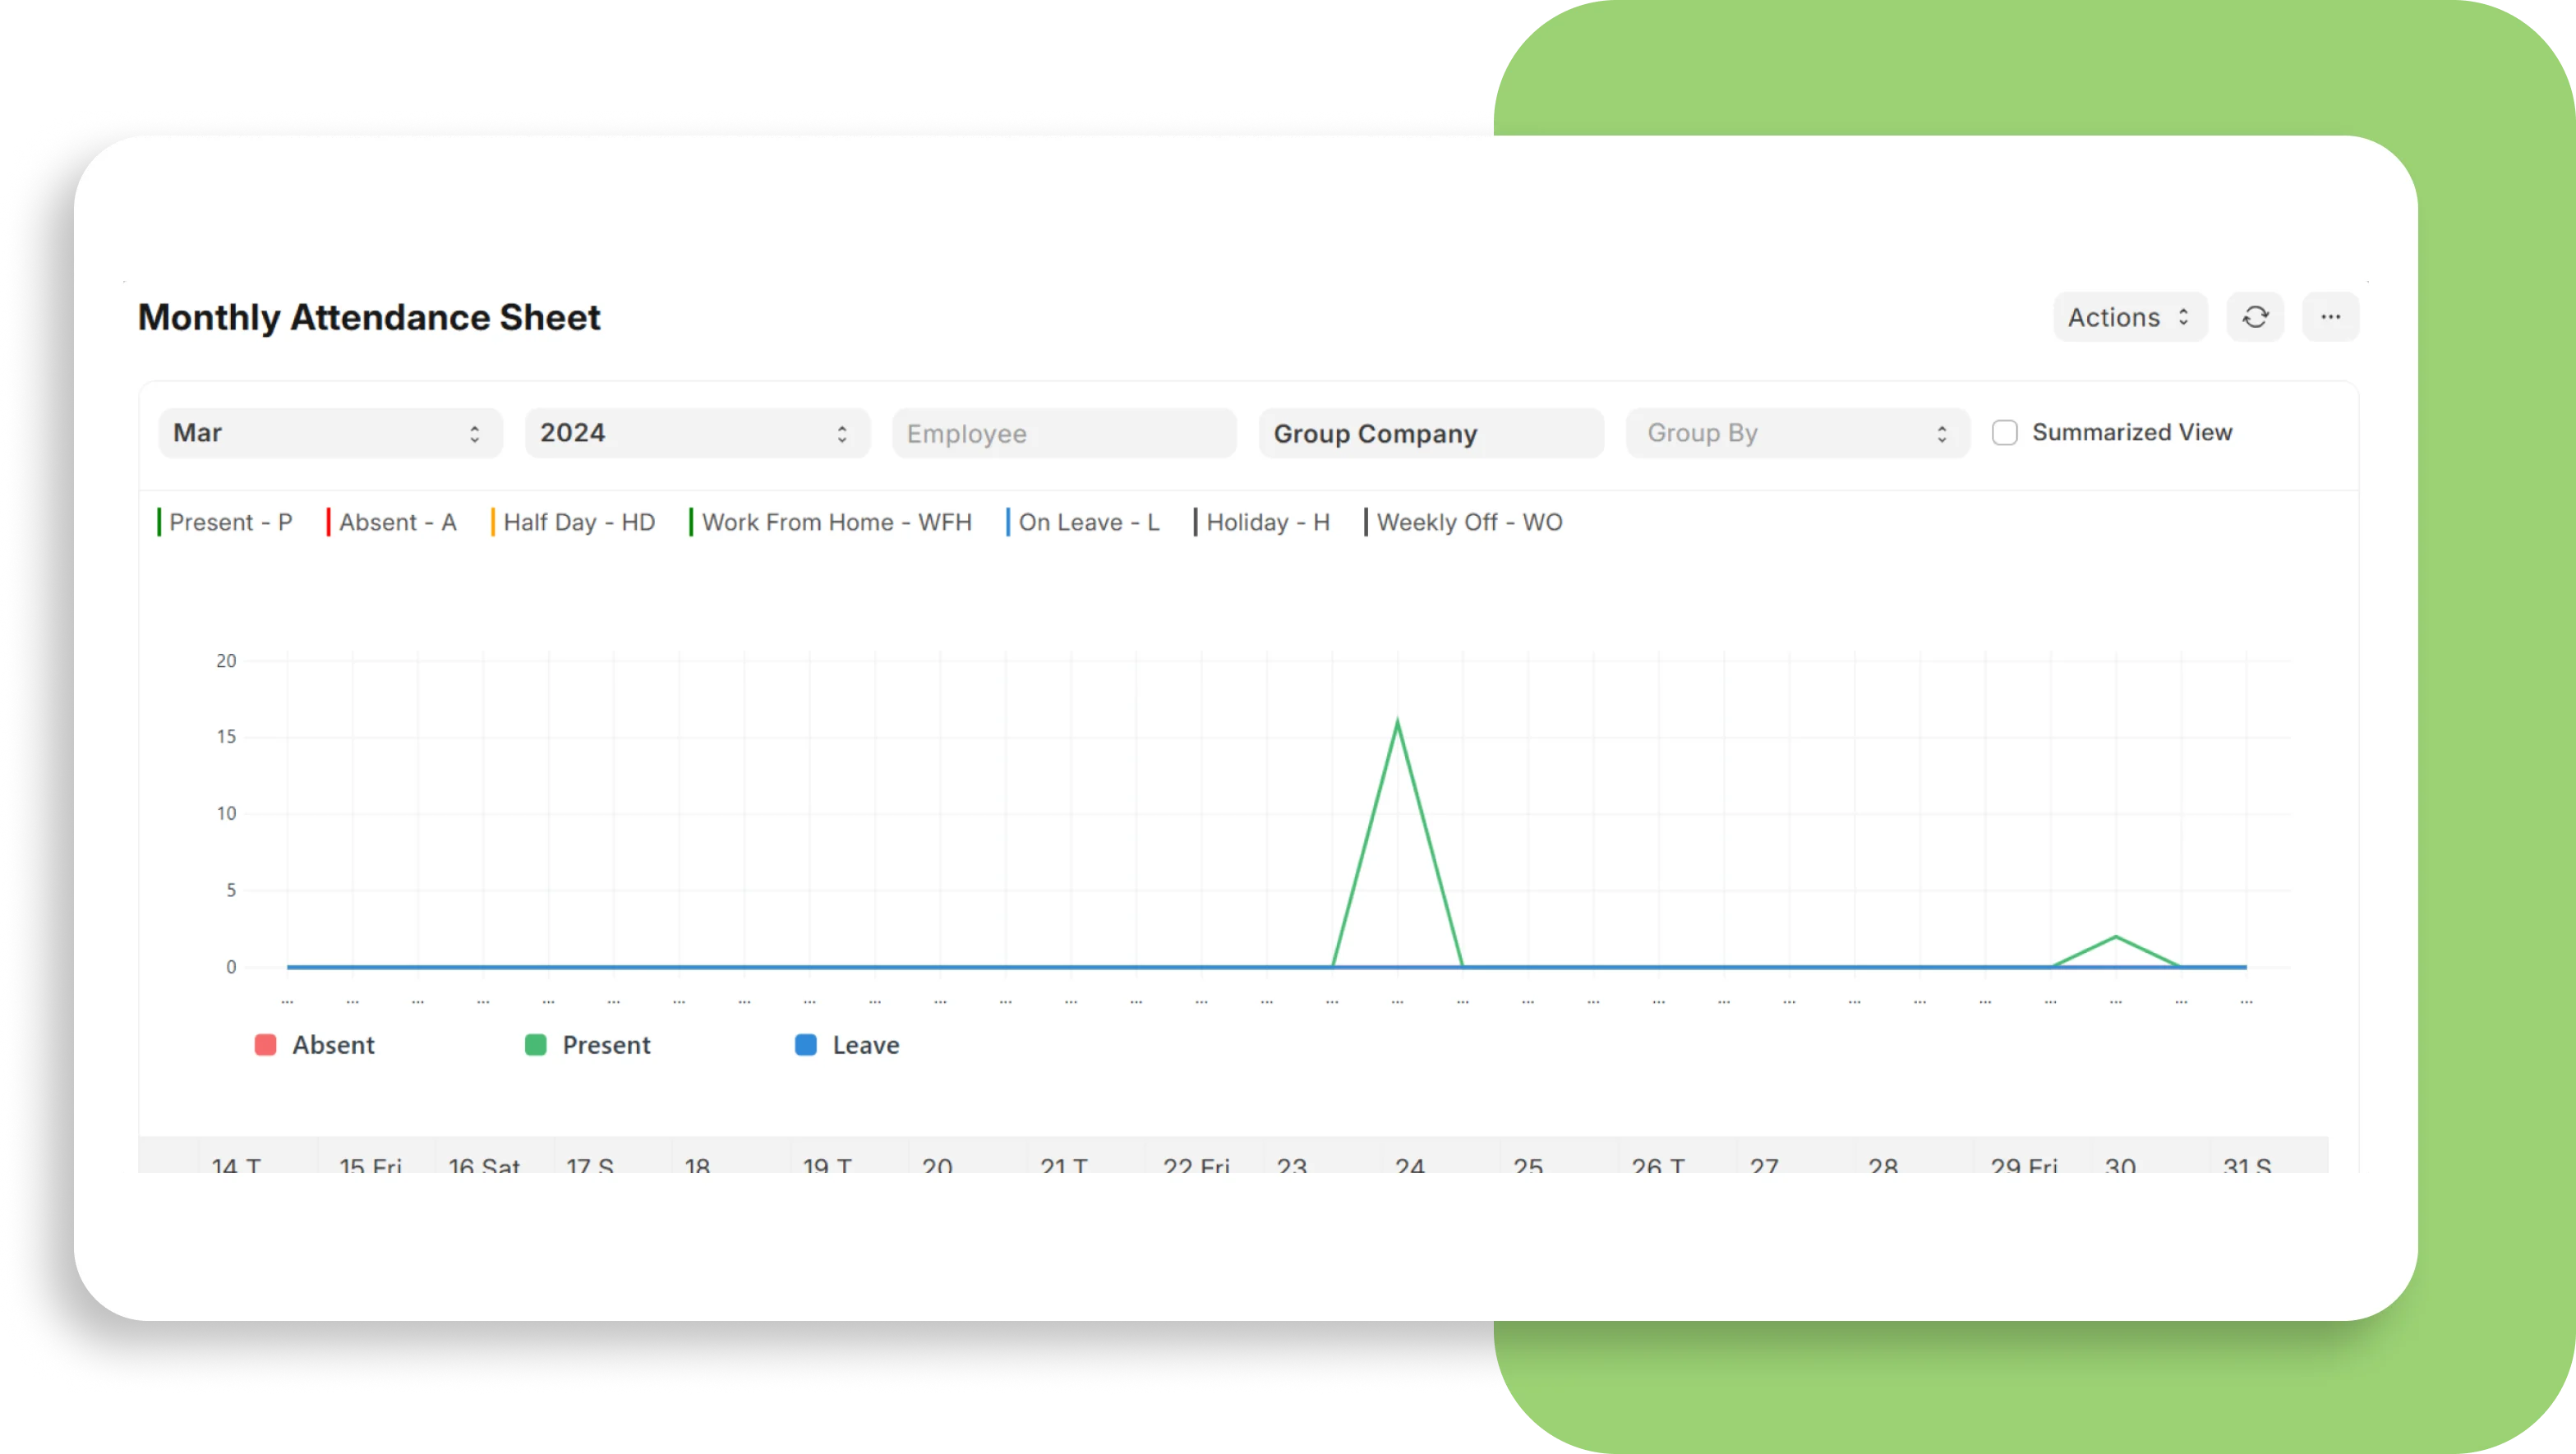The image size is (2576, 1454).
Task: Enable the Summarized View checkbox
Action: click(2004, 433)
